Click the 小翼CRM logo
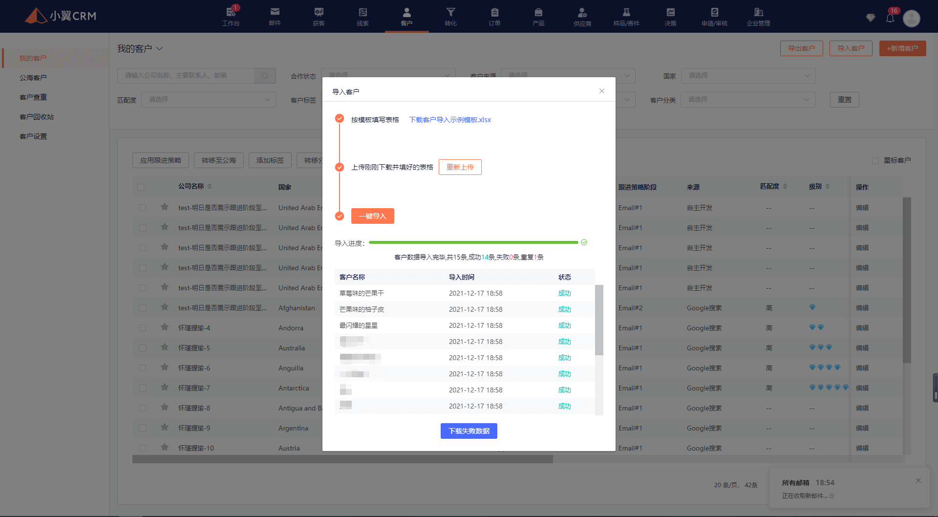 (61, 16)
